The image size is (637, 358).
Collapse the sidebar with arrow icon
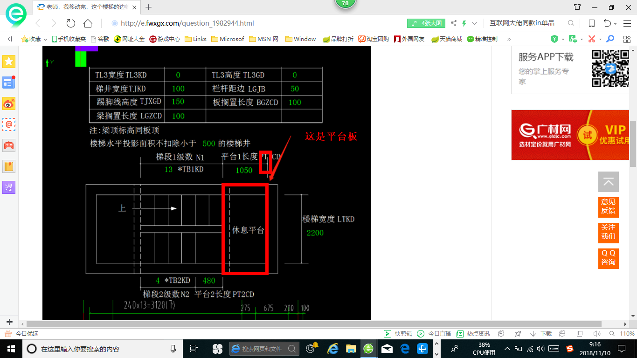tap(10, 39)
